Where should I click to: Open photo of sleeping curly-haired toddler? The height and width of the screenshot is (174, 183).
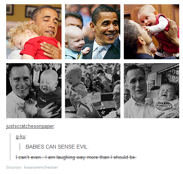(x=34, y=32)
